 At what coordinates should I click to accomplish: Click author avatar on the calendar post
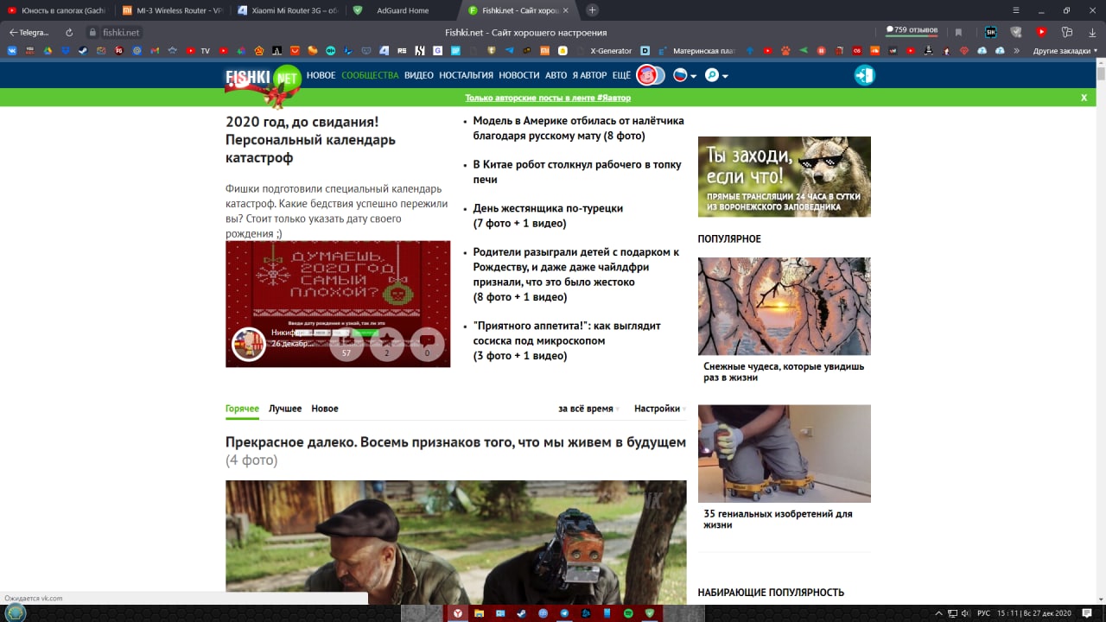click(x=248, y=344)
